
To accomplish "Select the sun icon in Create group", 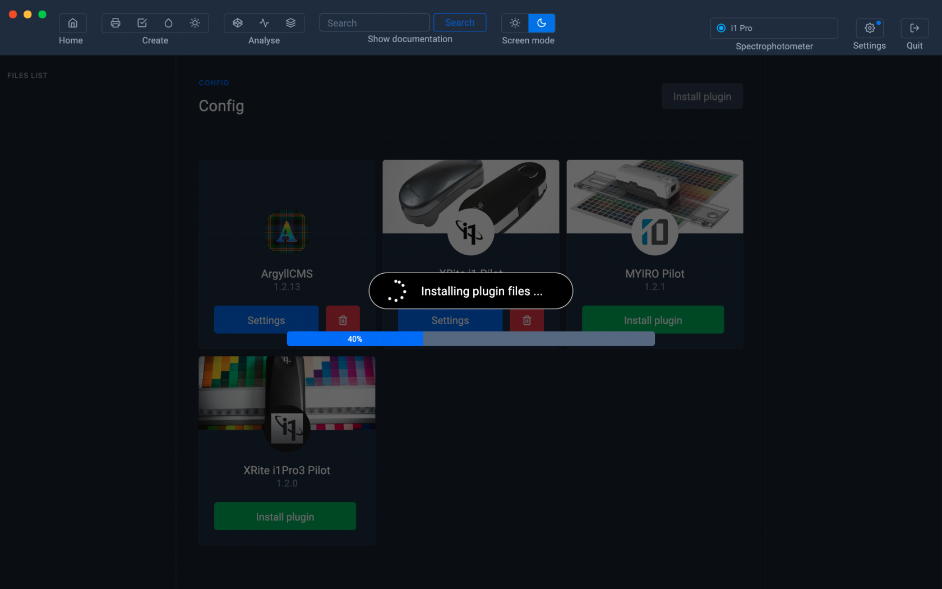I will (195, 23).
